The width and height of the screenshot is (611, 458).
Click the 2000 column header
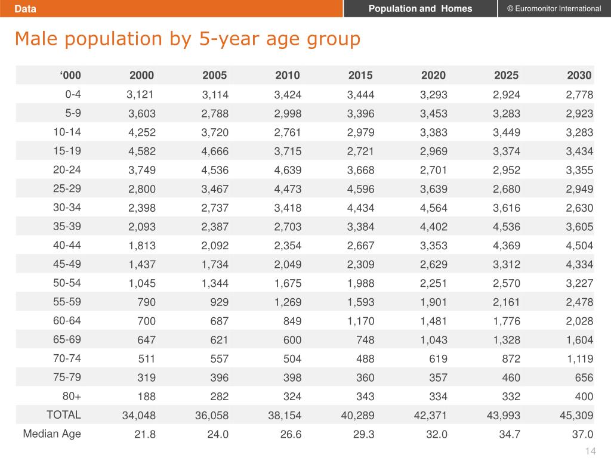point(141,75)
